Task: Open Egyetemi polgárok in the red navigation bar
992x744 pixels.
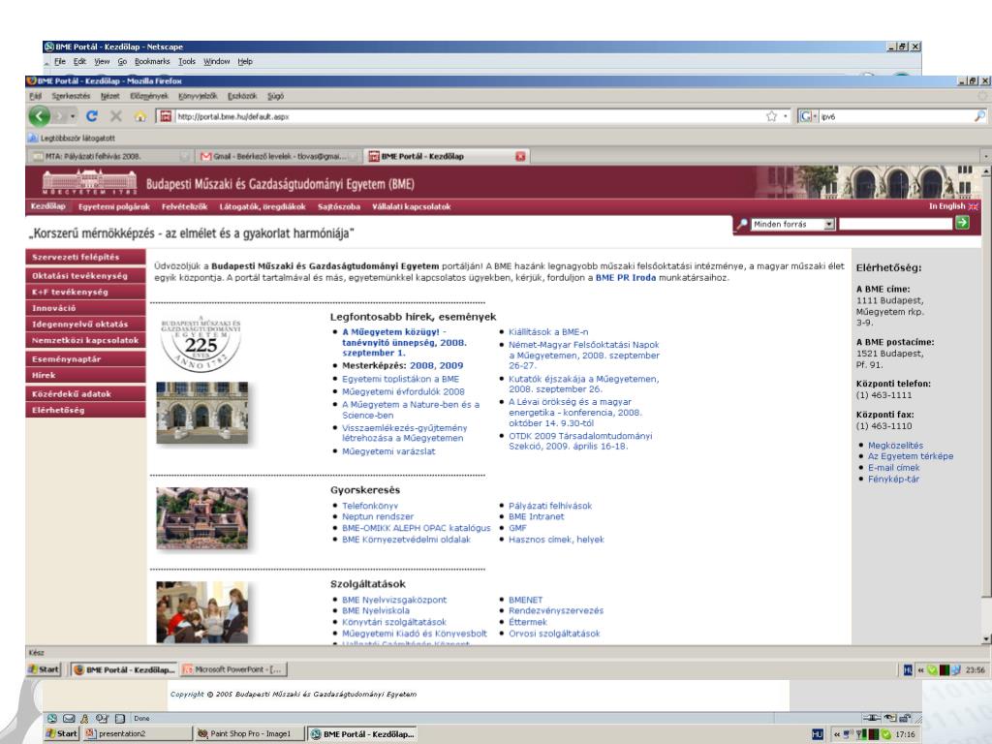Action: click(114, 207)
